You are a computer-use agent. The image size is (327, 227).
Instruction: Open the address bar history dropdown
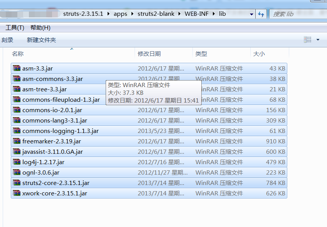tap(251, 14)
